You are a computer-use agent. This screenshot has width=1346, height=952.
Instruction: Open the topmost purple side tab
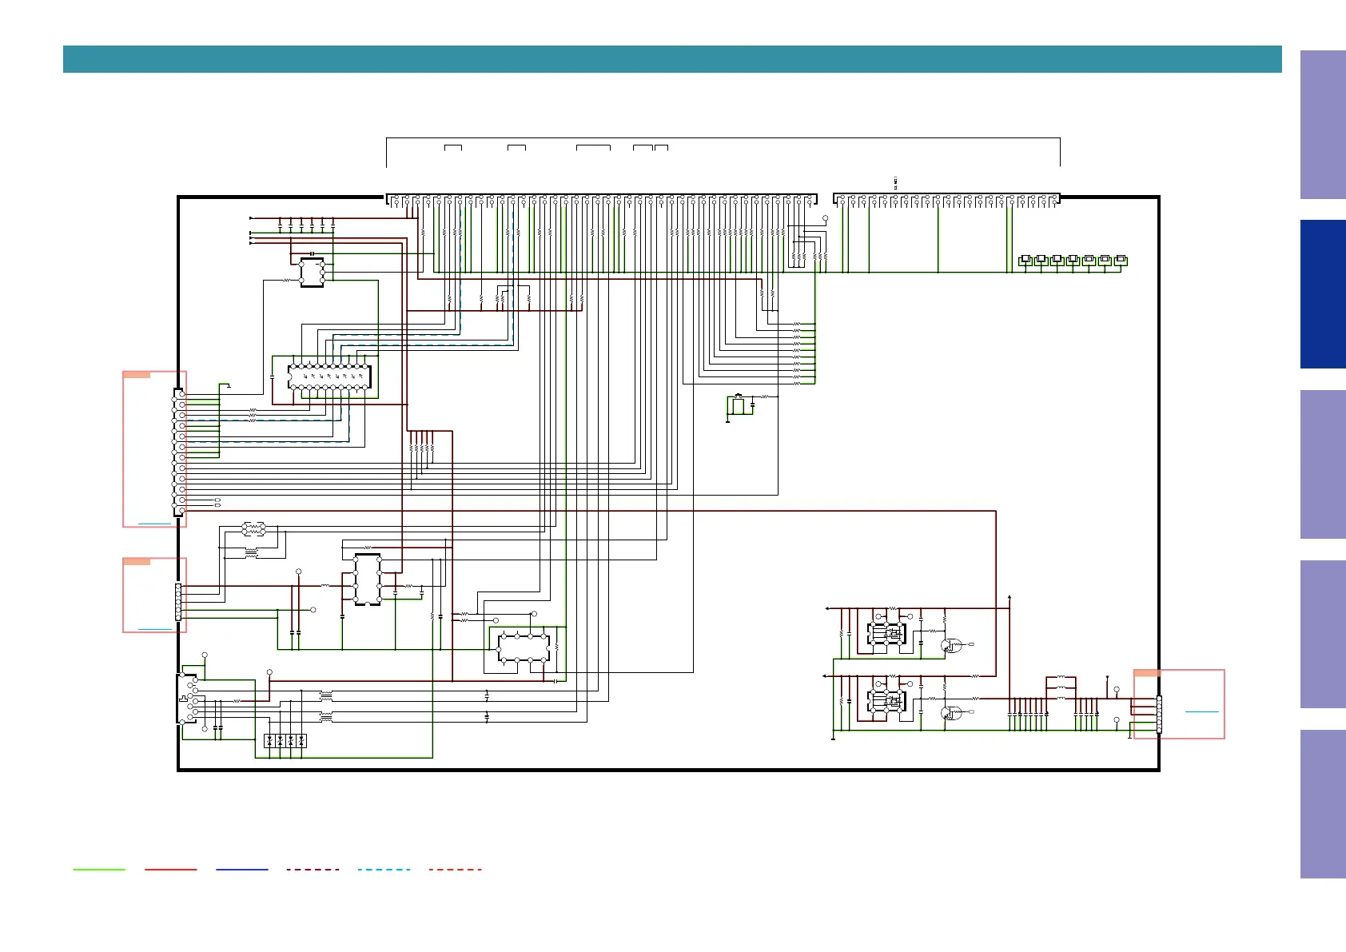tap(1323, 125)
